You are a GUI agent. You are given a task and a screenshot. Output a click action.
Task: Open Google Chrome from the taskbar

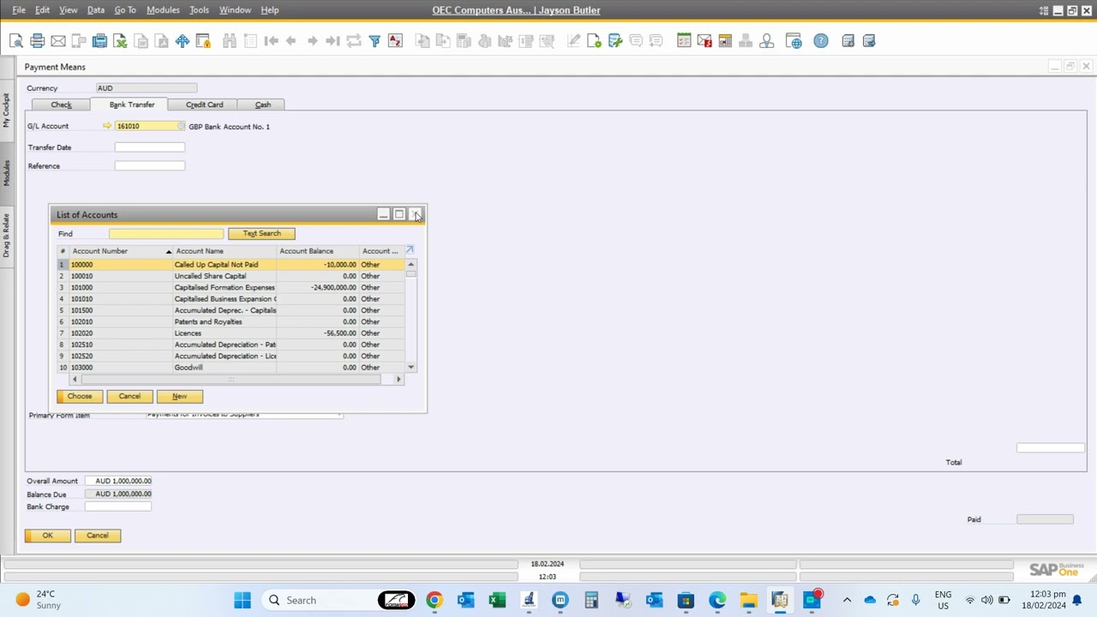435,600
